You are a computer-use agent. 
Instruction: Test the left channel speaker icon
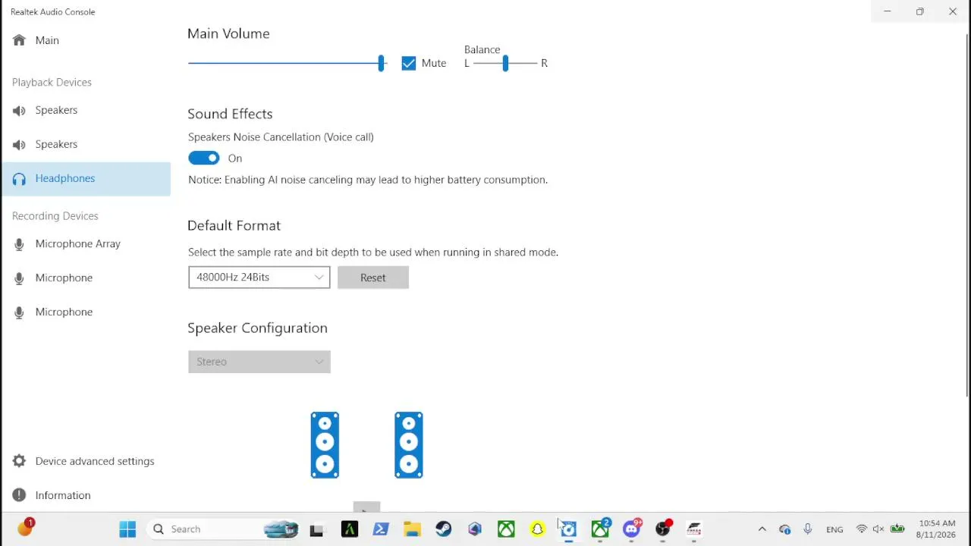point(325,445)
